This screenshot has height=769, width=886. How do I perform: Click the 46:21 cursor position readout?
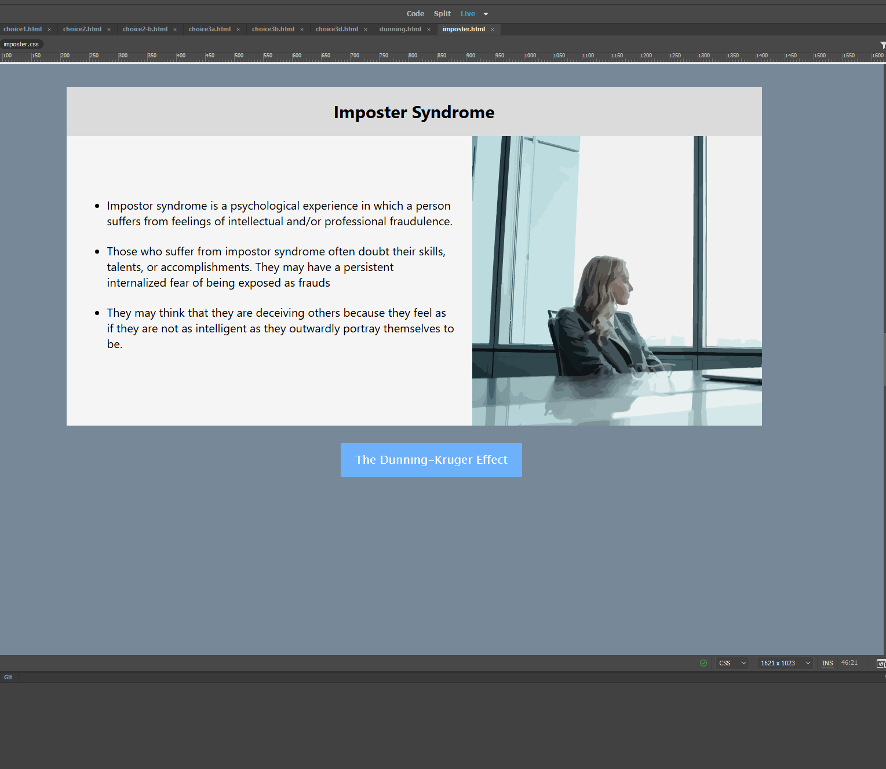click(849, 663)
